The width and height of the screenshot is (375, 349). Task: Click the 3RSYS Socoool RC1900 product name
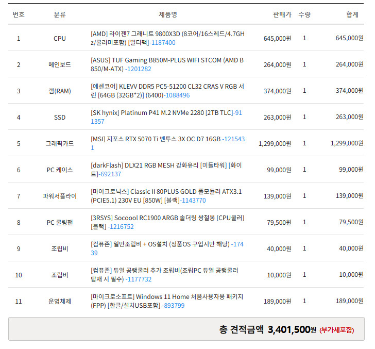(167, 222)
